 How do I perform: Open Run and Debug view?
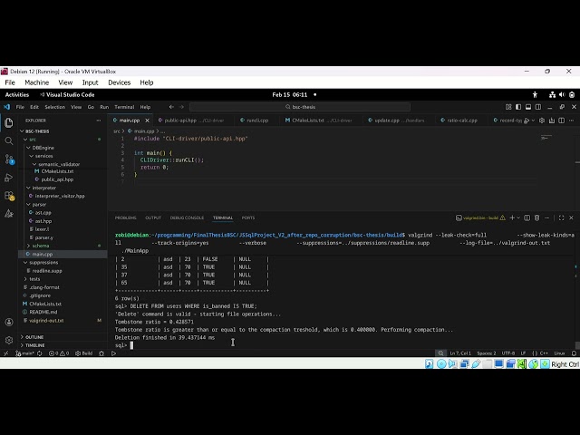point(9,178)
